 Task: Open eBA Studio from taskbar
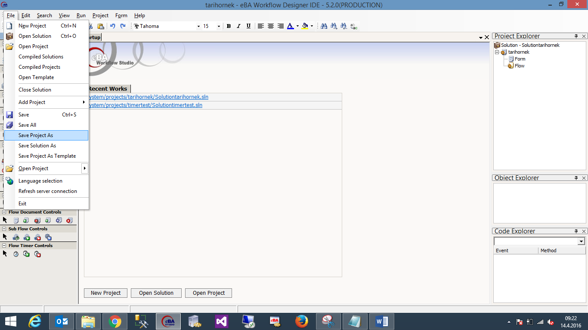pyautogui.click(x=168, y=321)
